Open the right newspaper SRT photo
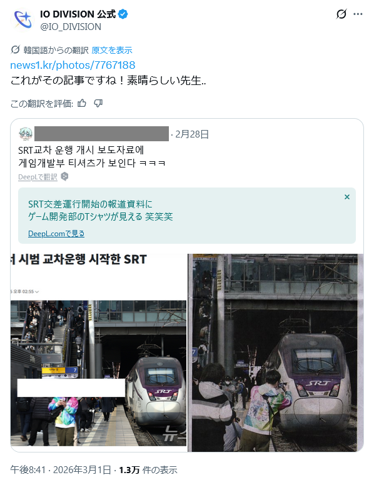This screenshot has width=374, height=485. click(x=276, y=352)
